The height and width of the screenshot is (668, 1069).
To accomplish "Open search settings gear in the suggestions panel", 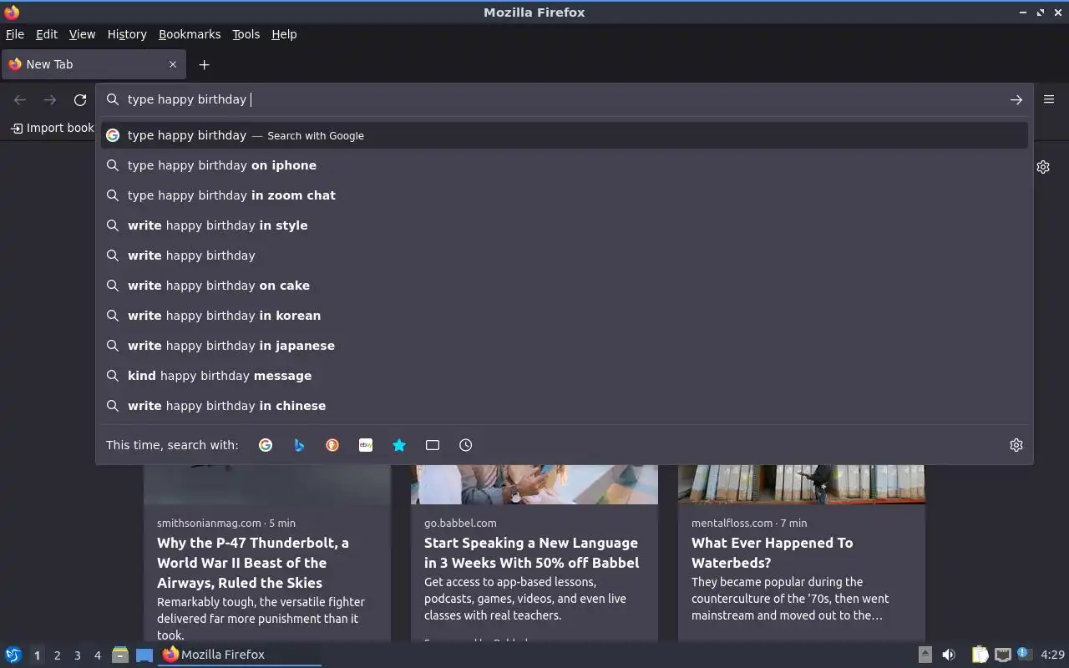I will click(x=1016, y=445).
